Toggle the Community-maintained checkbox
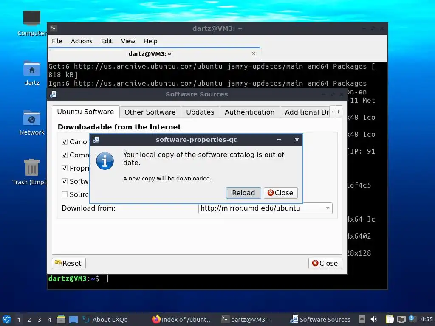Image resolution: width=435 pixels, height=326 pixels. tap(65, 155)
